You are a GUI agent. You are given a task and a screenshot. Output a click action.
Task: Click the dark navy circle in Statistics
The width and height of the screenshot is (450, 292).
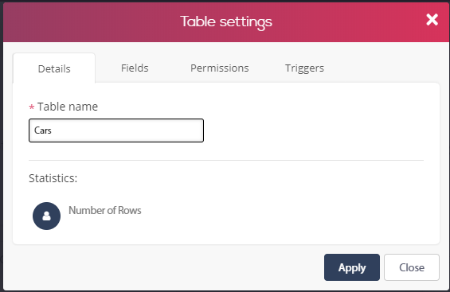pos(46,216)
